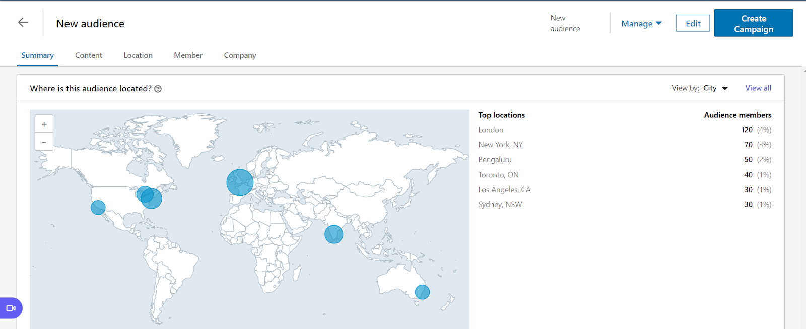806x329 pixels.
Task: Click the Create Campaign button
Action: click(x=753, y=23)
